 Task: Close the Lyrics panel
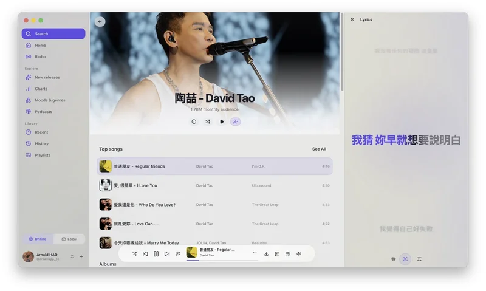click(352, 19)
